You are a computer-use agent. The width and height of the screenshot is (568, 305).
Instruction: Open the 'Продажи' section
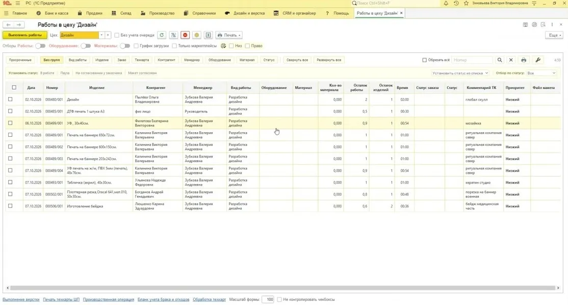coord(90,13)
